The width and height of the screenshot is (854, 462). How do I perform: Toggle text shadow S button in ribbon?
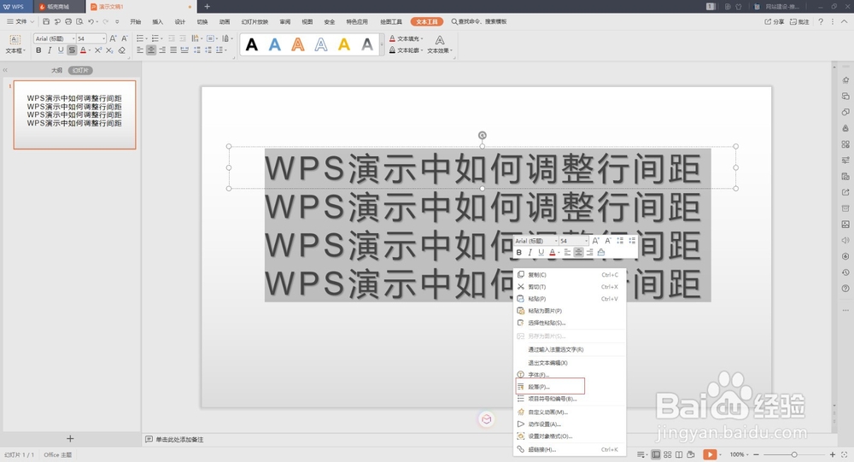tap(72, 50)
